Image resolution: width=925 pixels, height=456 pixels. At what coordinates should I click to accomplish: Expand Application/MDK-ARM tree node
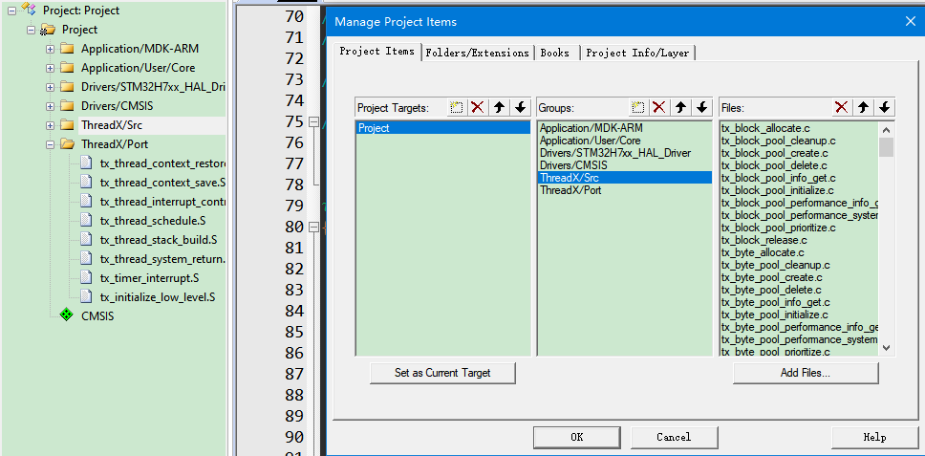pos(50,49)
